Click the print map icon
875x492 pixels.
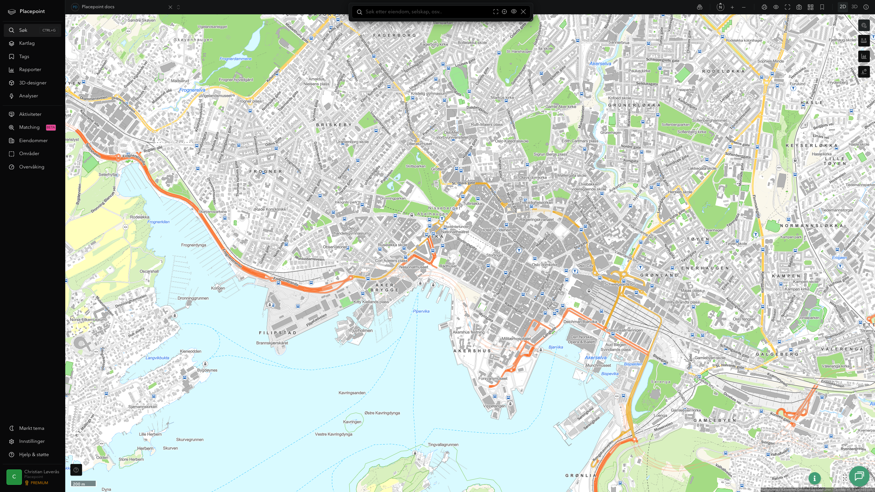click(x=764, y=7)
